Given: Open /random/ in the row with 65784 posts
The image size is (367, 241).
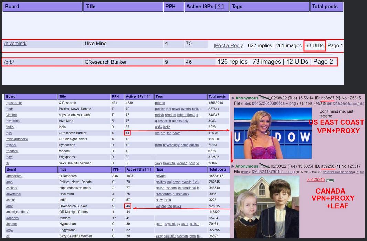Looking at the screenshot, I should (x=12, y=218).
